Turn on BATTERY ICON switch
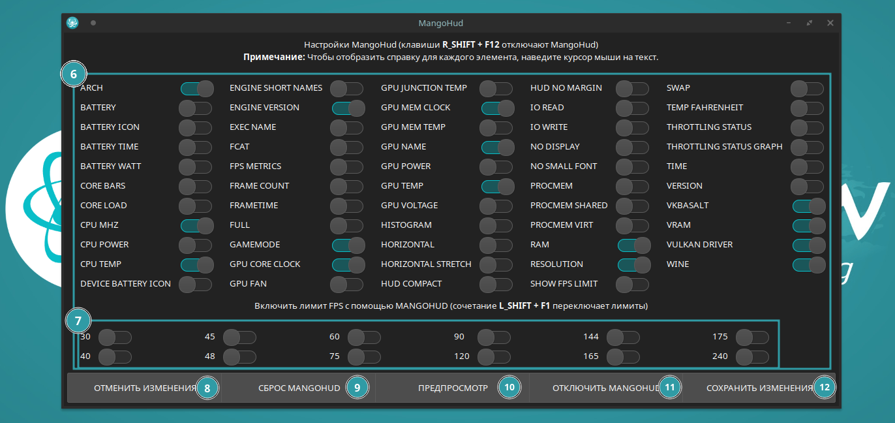This screenshot has width=895, height=423. [x=196, y=127]
